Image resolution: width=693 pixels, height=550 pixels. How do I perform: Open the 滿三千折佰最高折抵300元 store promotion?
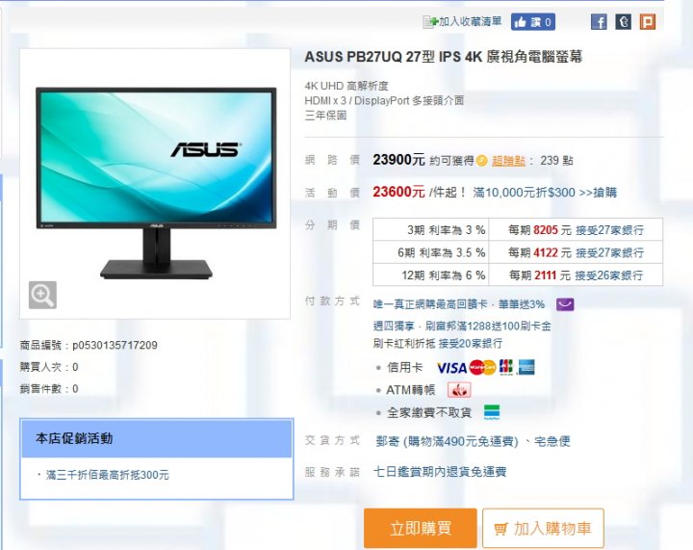pyautogui.click(x=108, y=475)
